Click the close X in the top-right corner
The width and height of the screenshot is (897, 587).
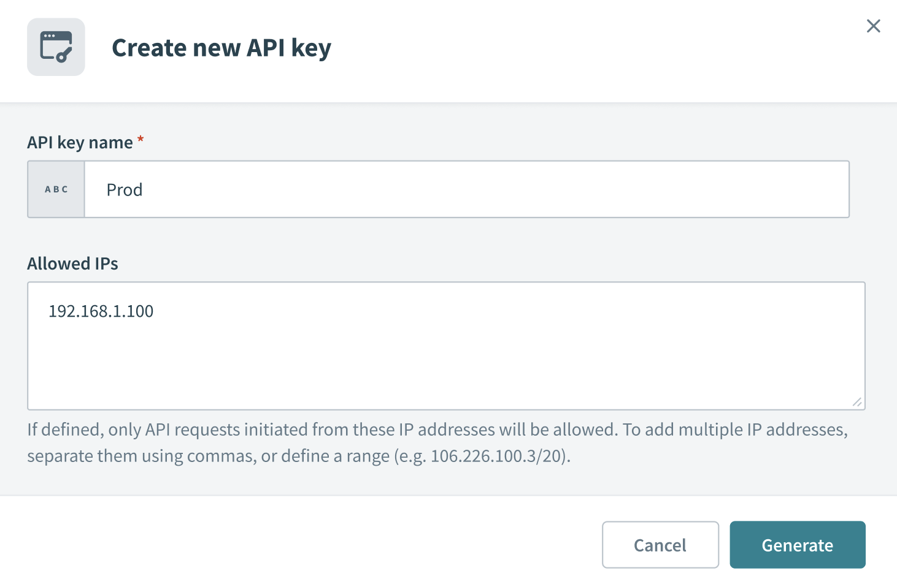pos(873,26)
